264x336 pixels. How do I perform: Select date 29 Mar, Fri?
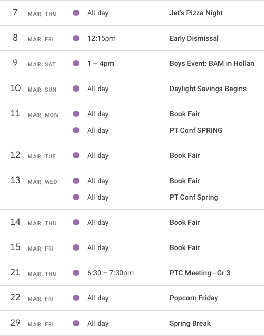pos(32,323)
